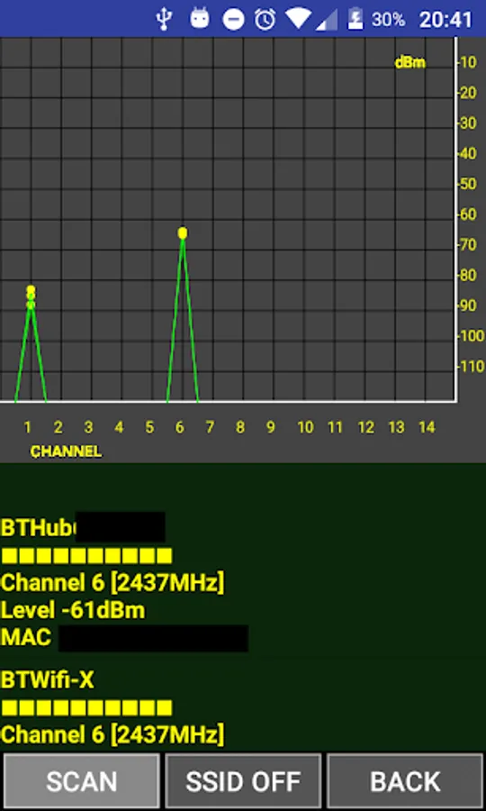Tap the 10 dBm scale value
The image size is (486, 811).
(467, 62)
